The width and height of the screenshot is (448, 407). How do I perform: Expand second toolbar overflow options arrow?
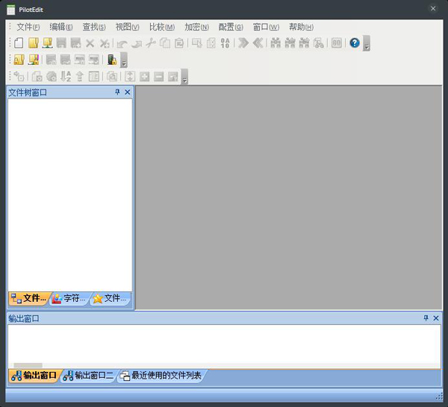point(124,60)
